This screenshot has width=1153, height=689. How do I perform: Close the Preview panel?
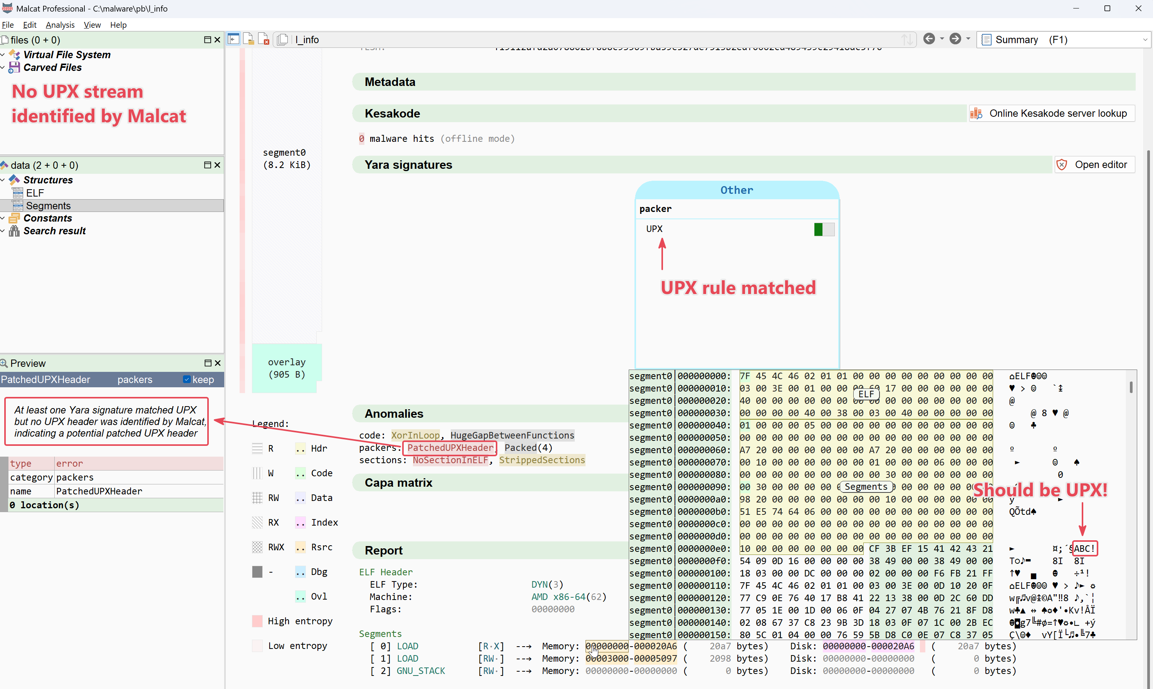pos(218,363)
